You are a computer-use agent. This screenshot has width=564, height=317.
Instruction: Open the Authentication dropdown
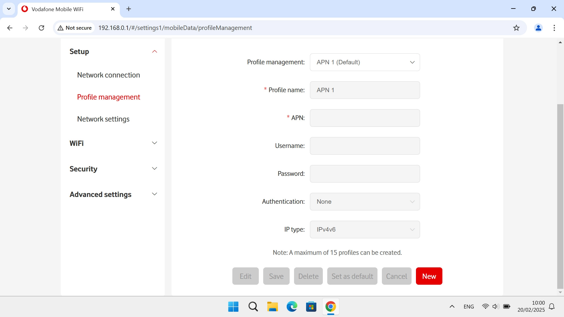tap(365, 202)
